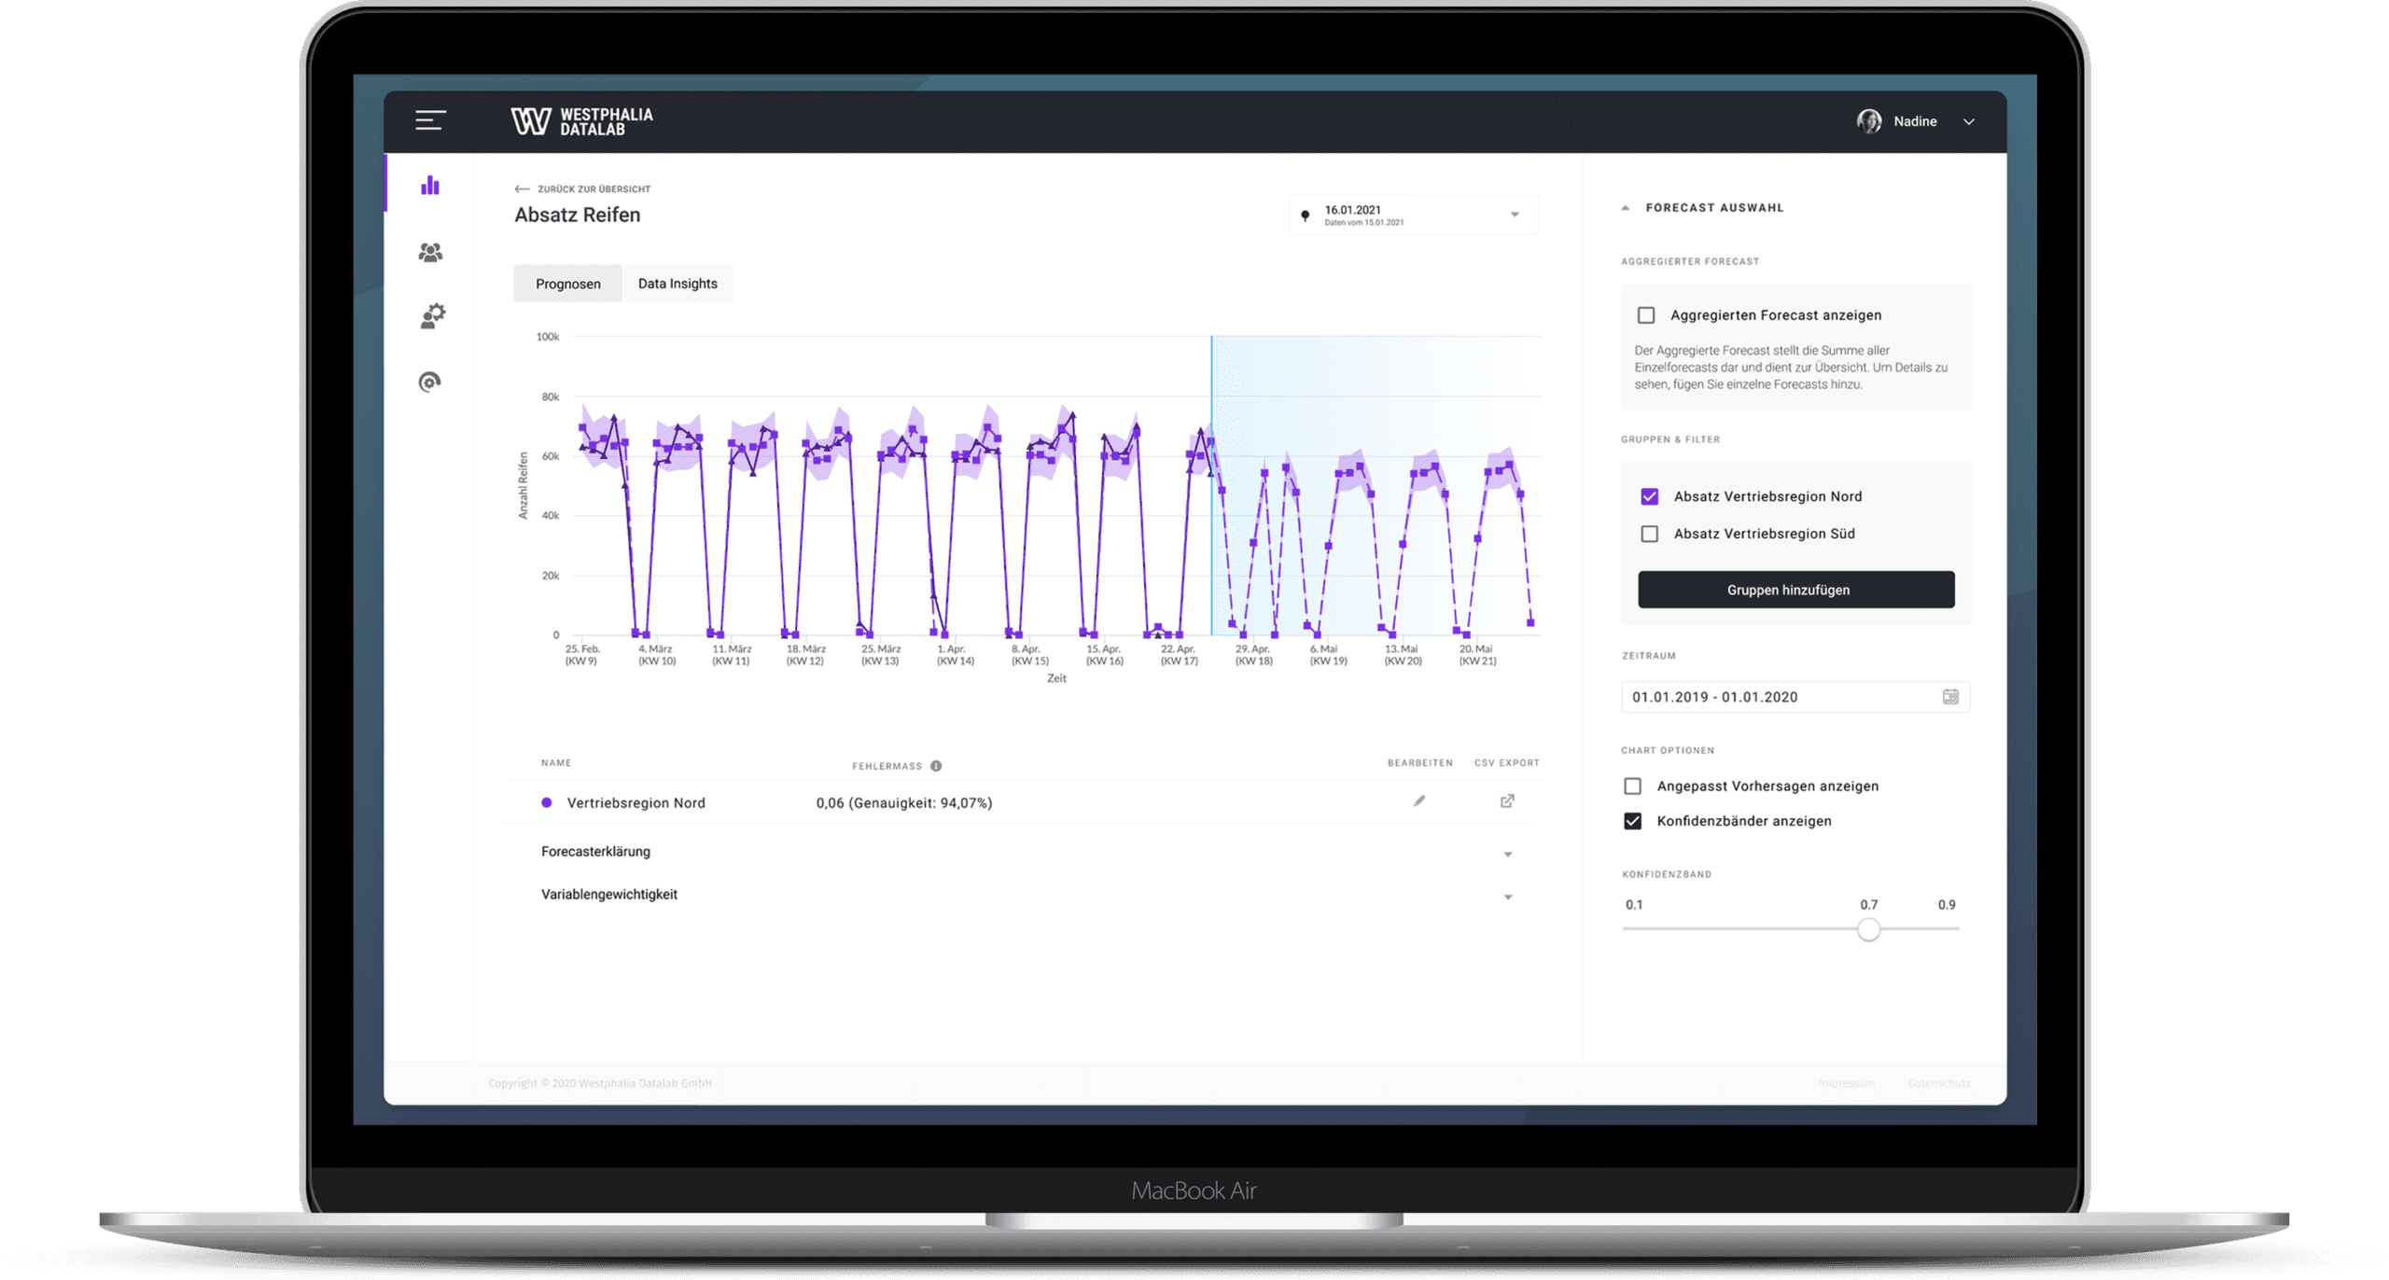Screen dimensions: 2389x1280
Task: Open the support at-sign sidebar icon
Action: (429, 382)
